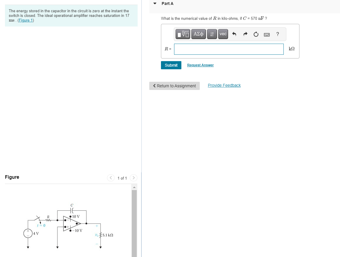This screenshot has width=340, height=257.
Task: Undo the last equation edit
Action: coord(234,34)
